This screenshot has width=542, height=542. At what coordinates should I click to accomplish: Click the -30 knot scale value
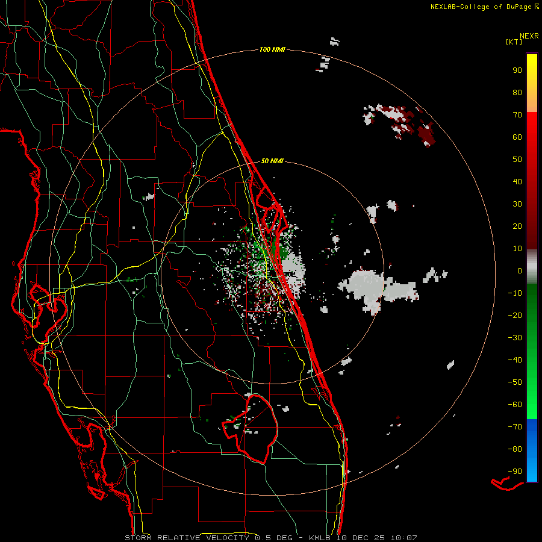click(x=515, y=338)
